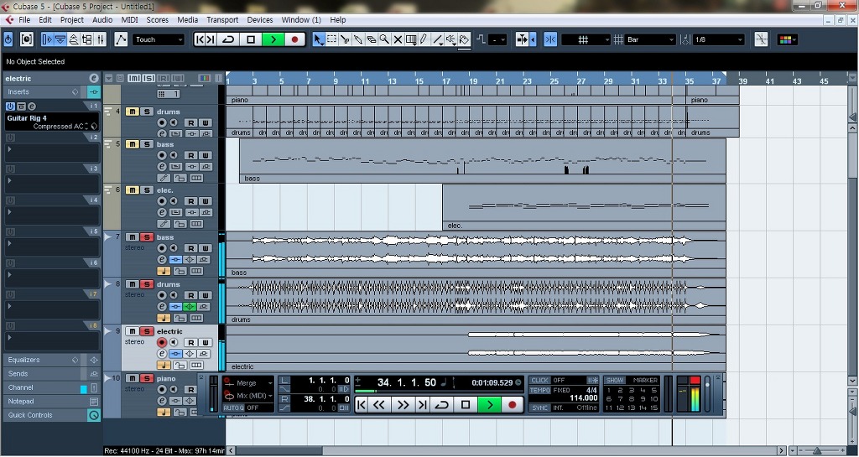Image resolution: width=859 pixels, height=457 pixels.
Task: Click the automation mode curve icon
Action: 121,39
